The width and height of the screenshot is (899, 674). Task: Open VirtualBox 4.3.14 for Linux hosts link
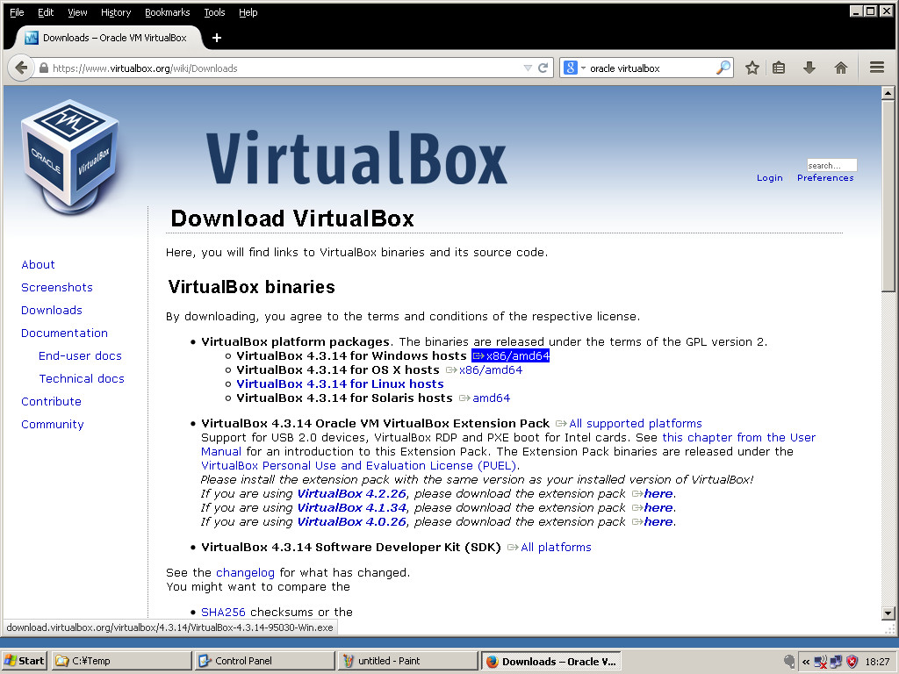pyautogui.click(x=340, y=384)
